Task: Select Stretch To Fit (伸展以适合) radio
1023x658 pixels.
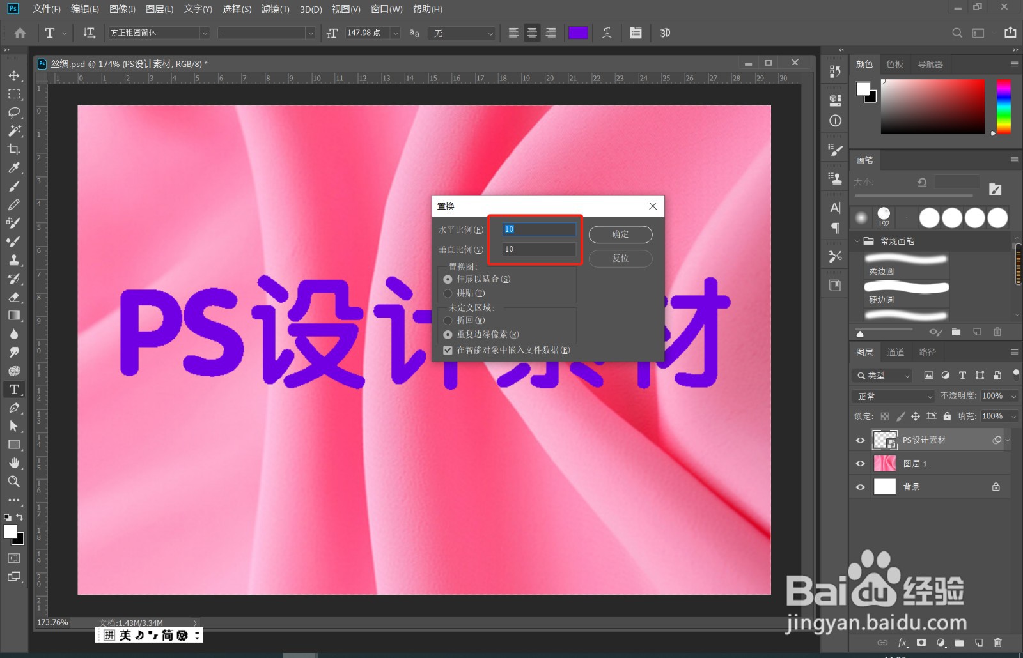Action: click(x=448, y=279)
